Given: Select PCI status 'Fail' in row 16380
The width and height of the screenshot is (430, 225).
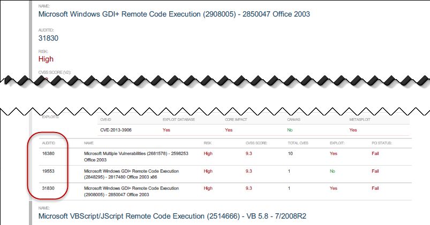Looking at the screenshot, I should pyautogui.click(x=375, y=153).
